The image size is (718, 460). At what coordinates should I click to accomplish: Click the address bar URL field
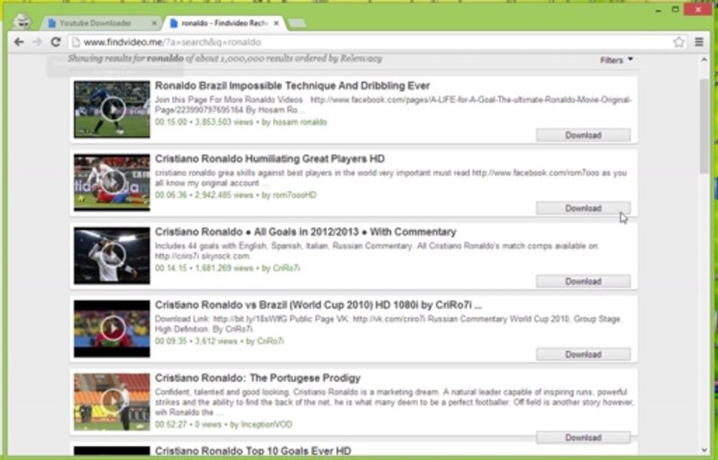click(x=371, y=42)
